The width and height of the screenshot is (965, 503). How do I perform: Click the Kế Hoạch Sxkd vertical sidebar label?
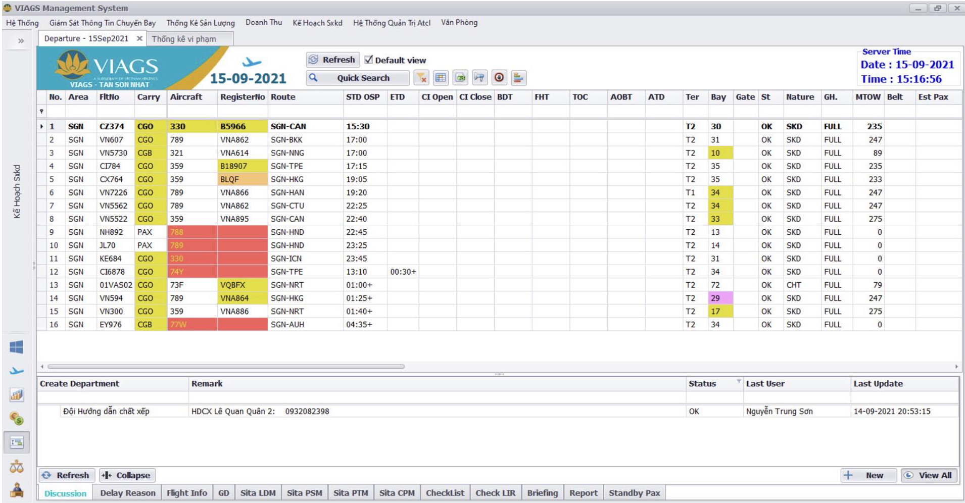(x=17, y=191)
